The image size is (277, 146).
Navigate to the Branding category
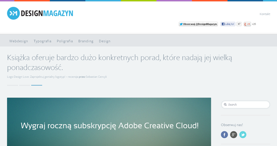[x=86, y=41]
